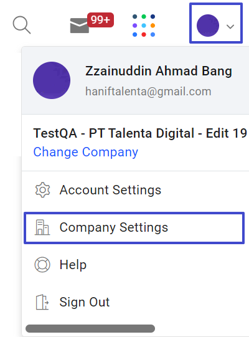Click the small purple avatar in header
The image size is (249, 337).
point(208,26)
